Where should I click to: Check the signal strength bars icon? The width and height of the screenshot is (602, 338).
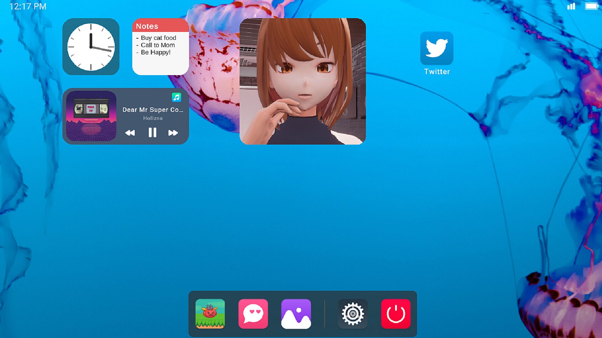[571, 6]
